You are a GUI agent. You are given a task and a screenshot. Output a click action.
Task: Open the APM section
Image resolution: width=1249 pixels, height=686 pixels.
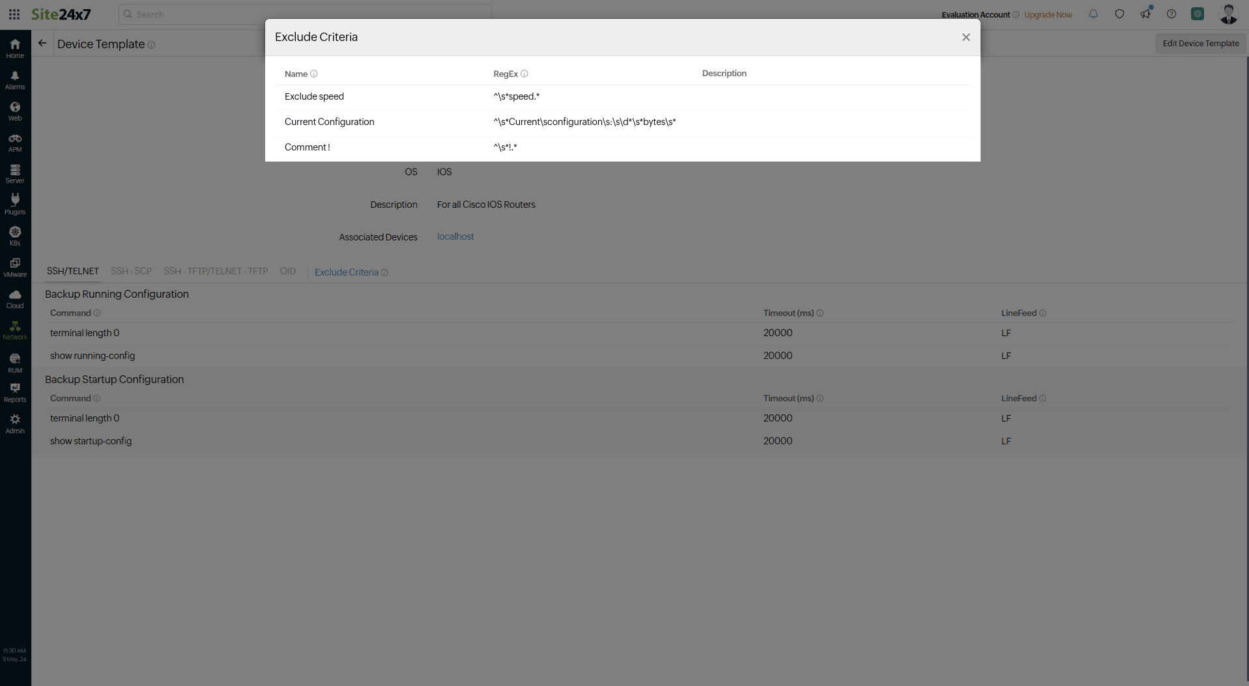click(x=15, y=142)
